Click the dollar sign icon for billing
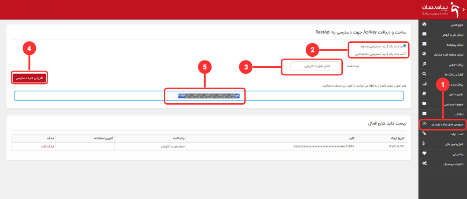 pyautogui.click(x=424, y=144)
